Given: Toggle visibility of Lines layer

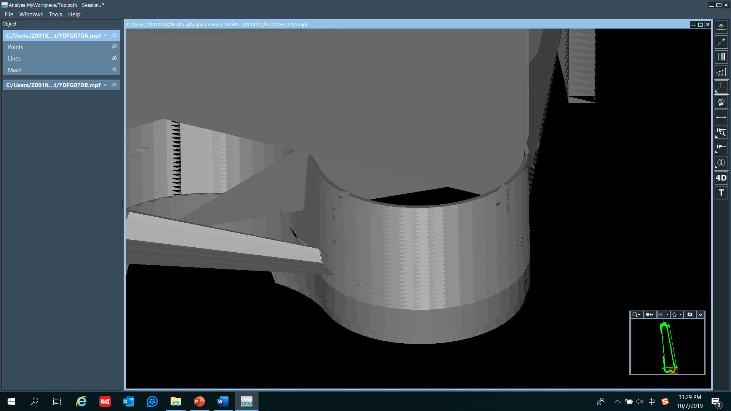Looking at the screenshot, I should tap(114, 58).
